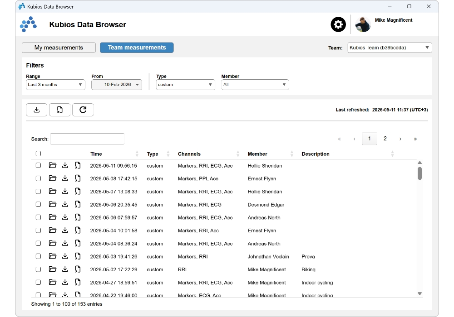Open the Type filter dropdown
Image resolution: width=454 pixels, height=317 pixels.
click(185, 85)
